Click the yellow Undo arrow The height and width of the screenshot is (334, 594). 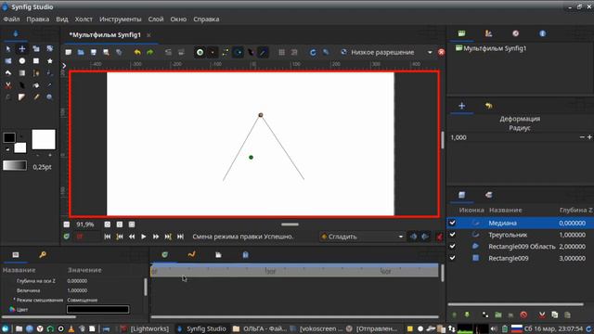pos(137,52)
